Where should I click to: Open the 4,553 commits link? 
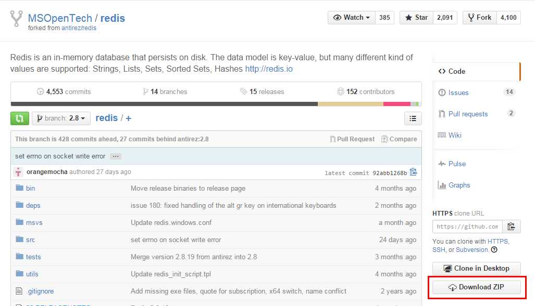(x=64, y=91)
